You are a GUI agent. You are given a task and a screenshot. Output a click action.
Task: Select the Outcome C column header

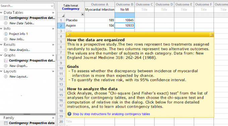[145, 4]
